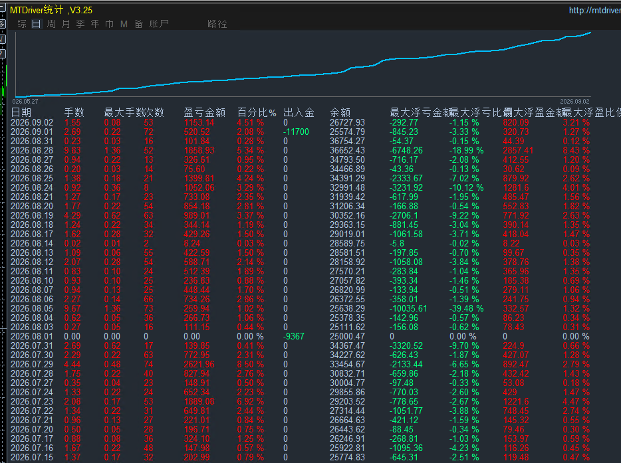Click the 820.09 floating profit value
The height and width of the screenshot is (463, 621).
click(x=516, y=123)
